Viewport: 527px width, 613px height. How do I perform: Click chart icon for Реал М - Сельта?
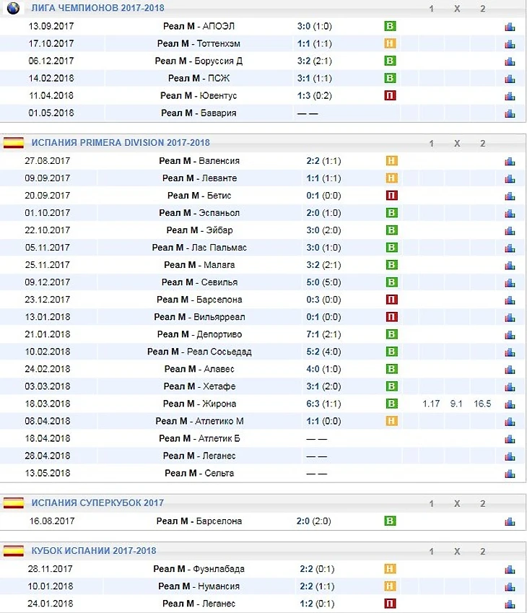coord(510,474)
